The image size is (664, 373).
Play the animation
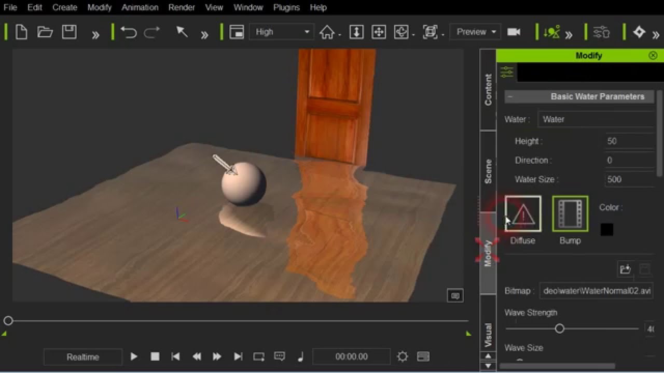click(x=134, y=356)
